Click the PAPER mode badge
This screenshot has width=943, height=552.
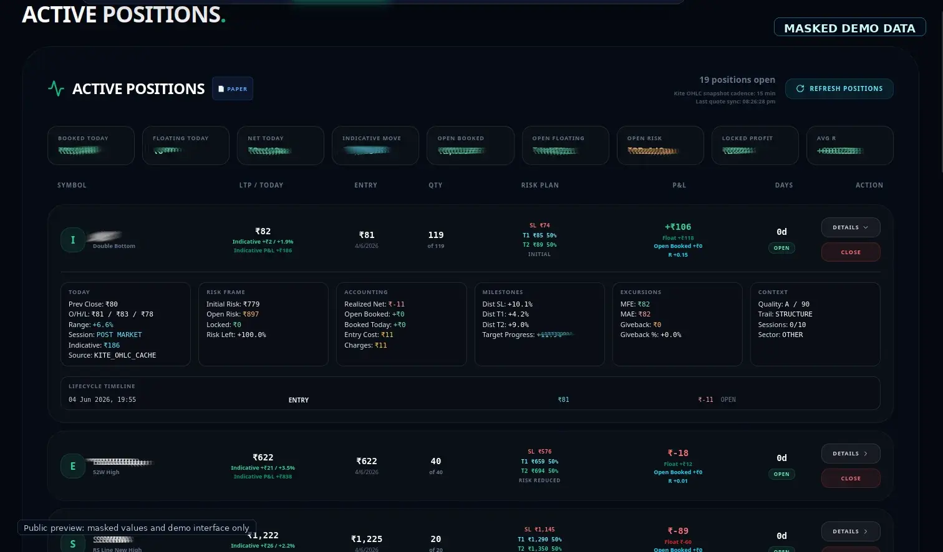coord(233,88)
